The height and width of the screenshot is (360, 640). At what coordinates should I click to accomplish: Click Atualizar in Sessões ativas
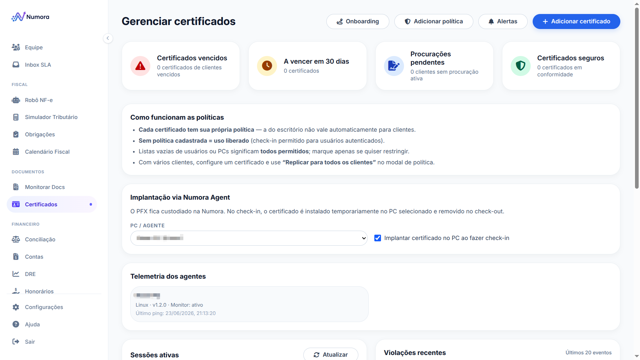point(331,354)
